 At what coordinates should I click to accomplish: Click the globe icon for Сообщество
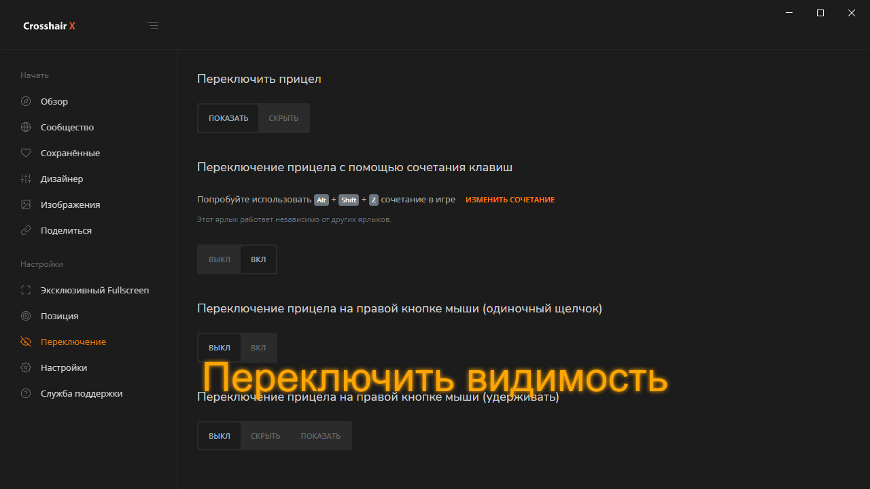point(26,127)
